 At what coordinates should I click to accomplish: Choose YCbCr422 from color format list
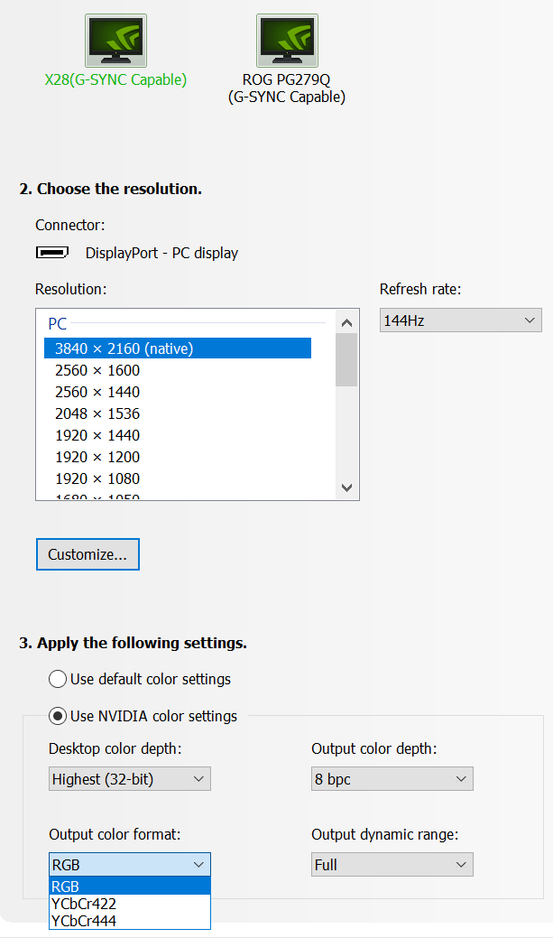[x=84, y=904]
